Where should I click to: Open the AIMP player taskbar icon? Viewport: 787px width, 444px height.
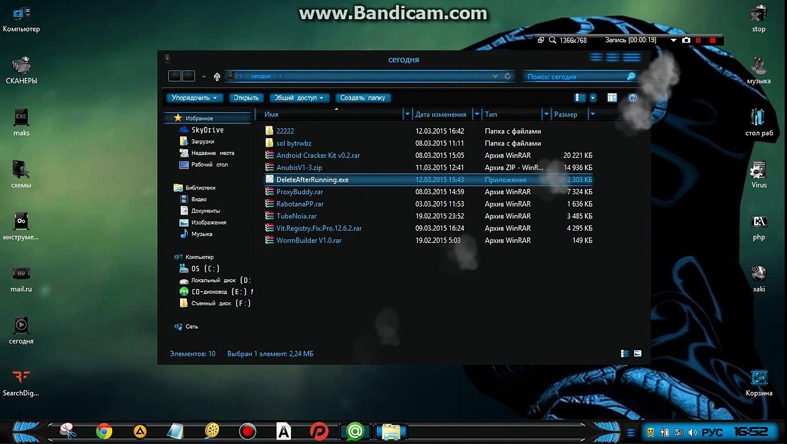(x=140, y=431)
